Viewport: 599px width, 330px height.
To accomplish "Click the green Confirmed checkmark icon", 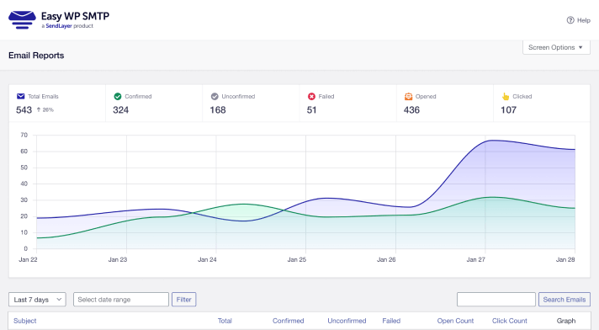I will tap(118, 96).
